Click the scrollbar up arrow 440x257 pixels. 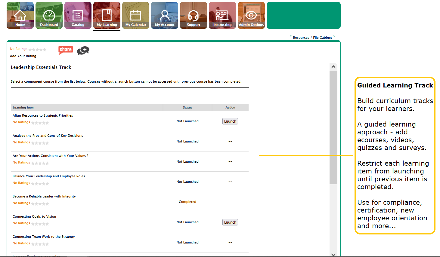tap(333, 67)
